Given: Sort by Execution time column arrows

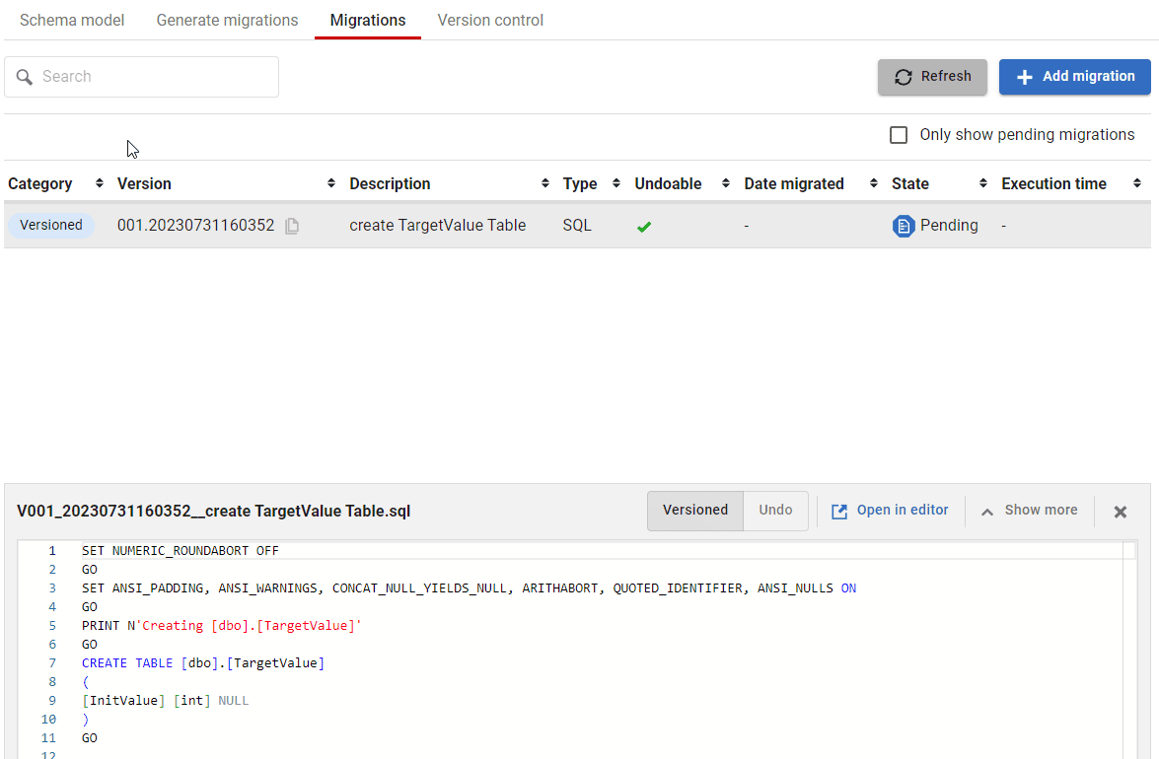Looking at the screenshot, I should pos(1137,183).
